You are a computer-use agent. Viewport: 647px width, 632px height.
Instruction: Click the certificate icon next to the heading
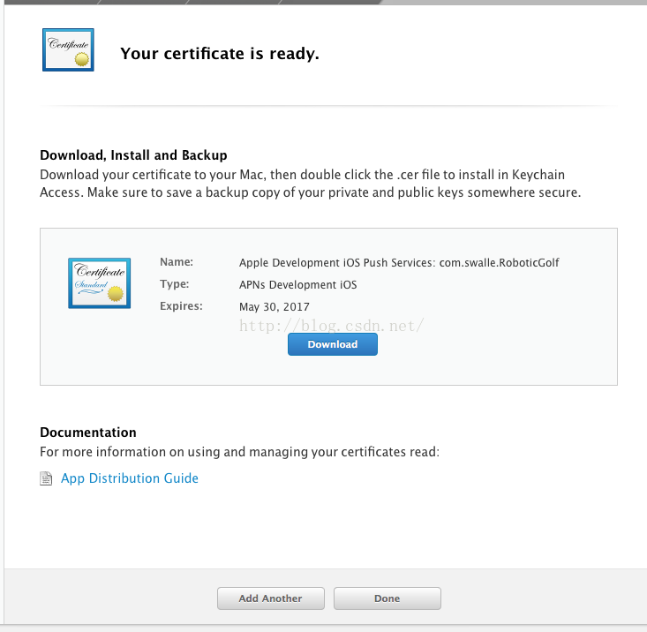coord(68,50)
